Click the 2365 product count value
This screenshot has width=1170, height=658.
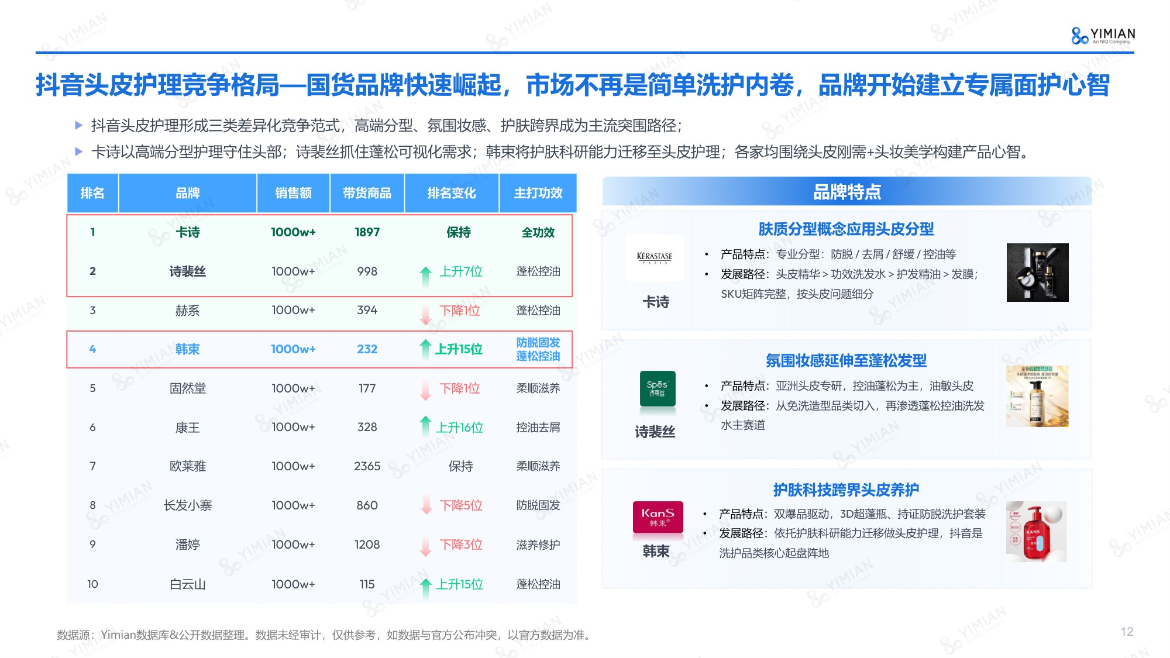(367, 466)
